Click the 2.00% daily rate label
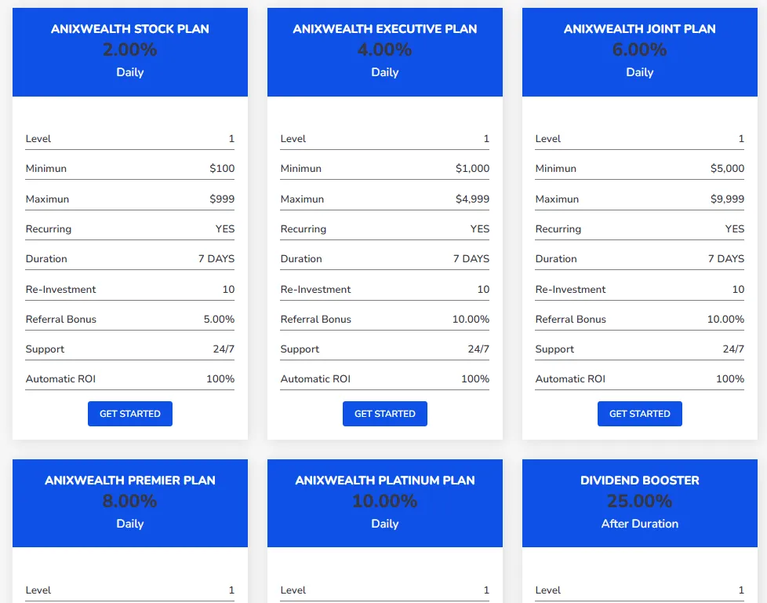767x603 pixels. pos(130,49)
